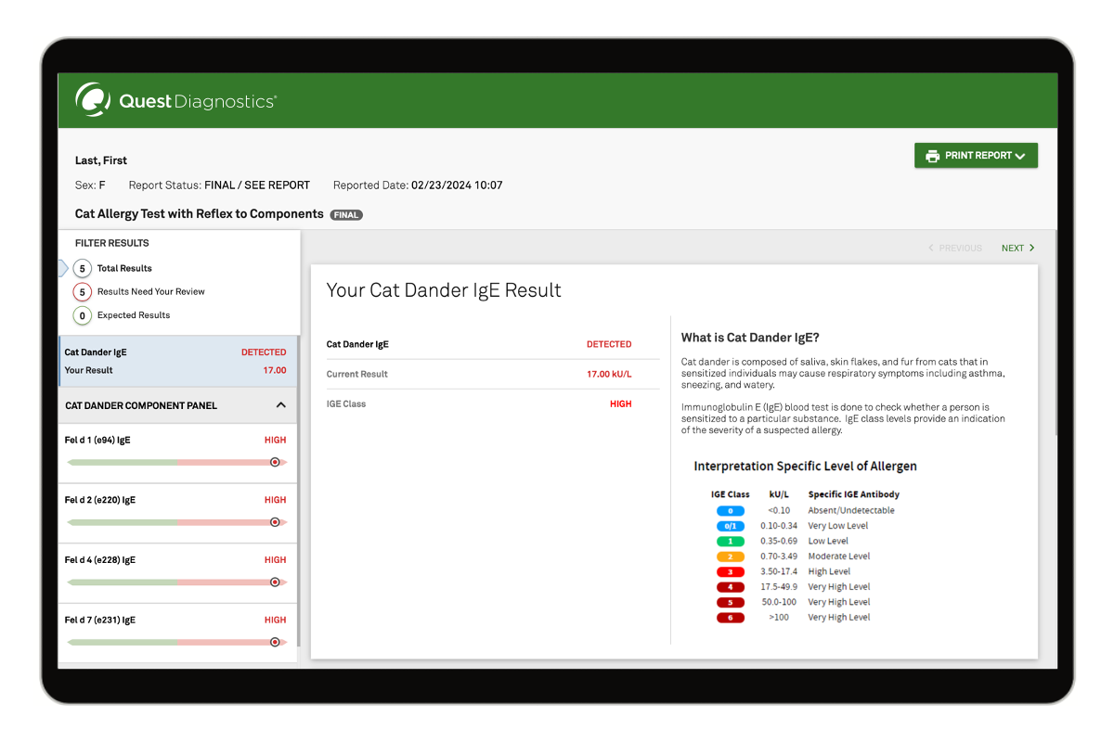
Task: Open the Print Report dropdown arrow
Action: [1020, 157]
